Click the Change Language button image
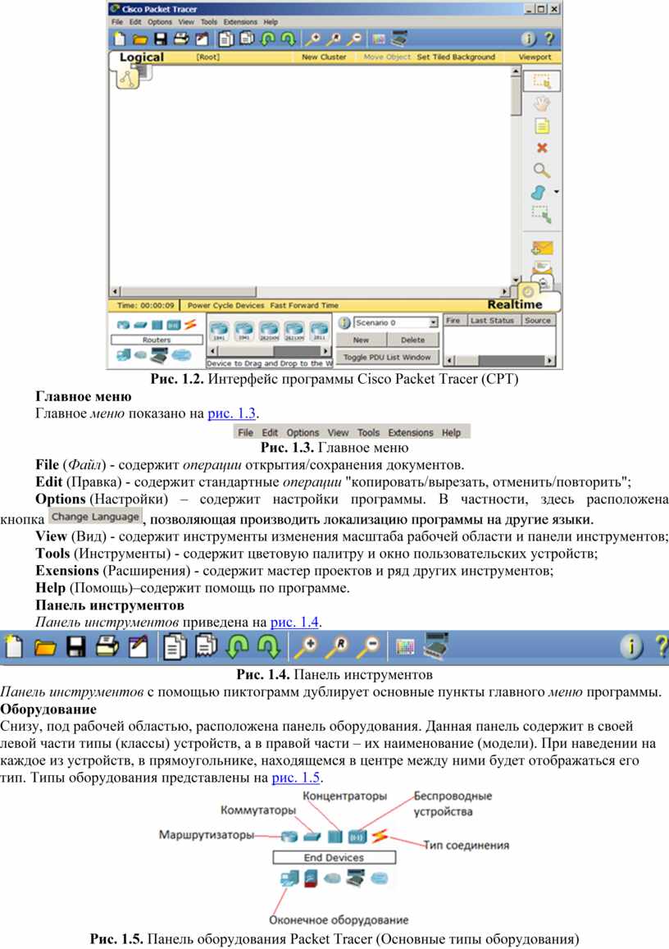The image size is (669, 949). coord(96,517)
